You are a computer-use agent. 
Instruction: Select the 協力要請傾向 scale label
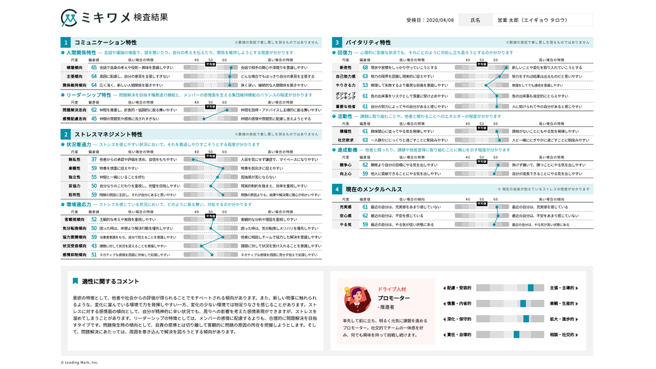(74, 237)
